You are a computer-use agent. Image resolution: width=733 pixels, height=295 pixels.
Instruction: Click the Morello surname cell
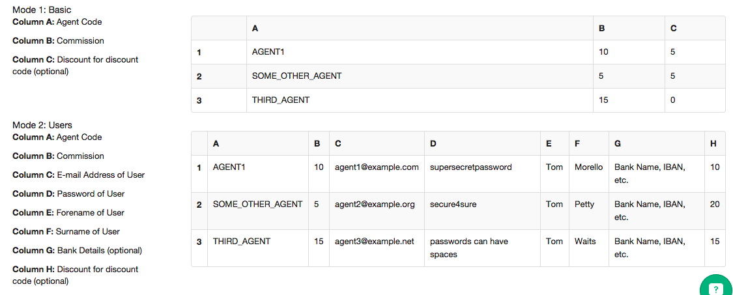click(589, 173)
